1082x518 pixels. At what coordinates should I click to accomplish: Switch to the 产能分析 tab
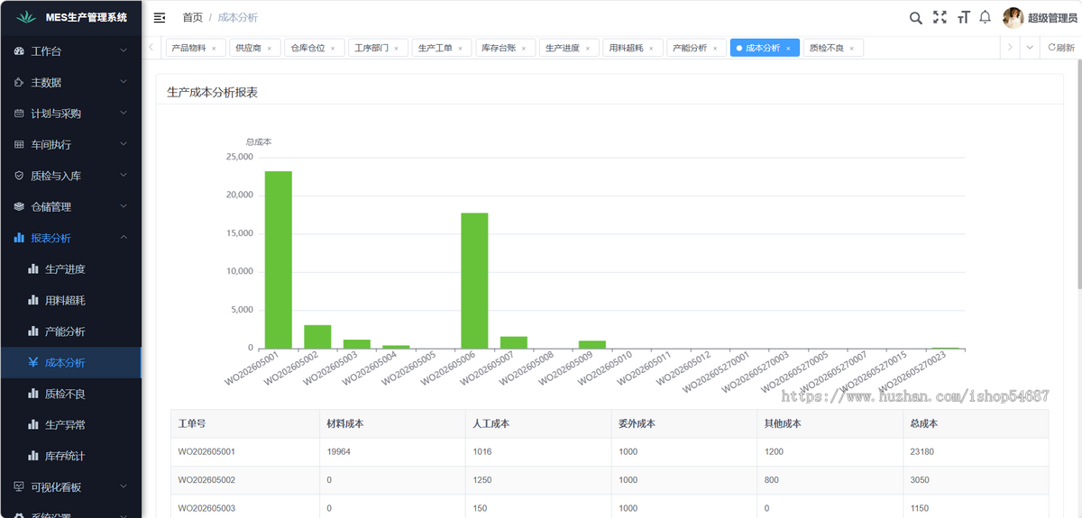pyautogui.click(x=695, y=49)
